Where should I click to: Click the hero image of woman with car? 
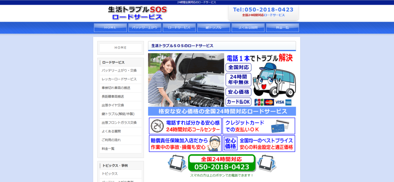186,80
